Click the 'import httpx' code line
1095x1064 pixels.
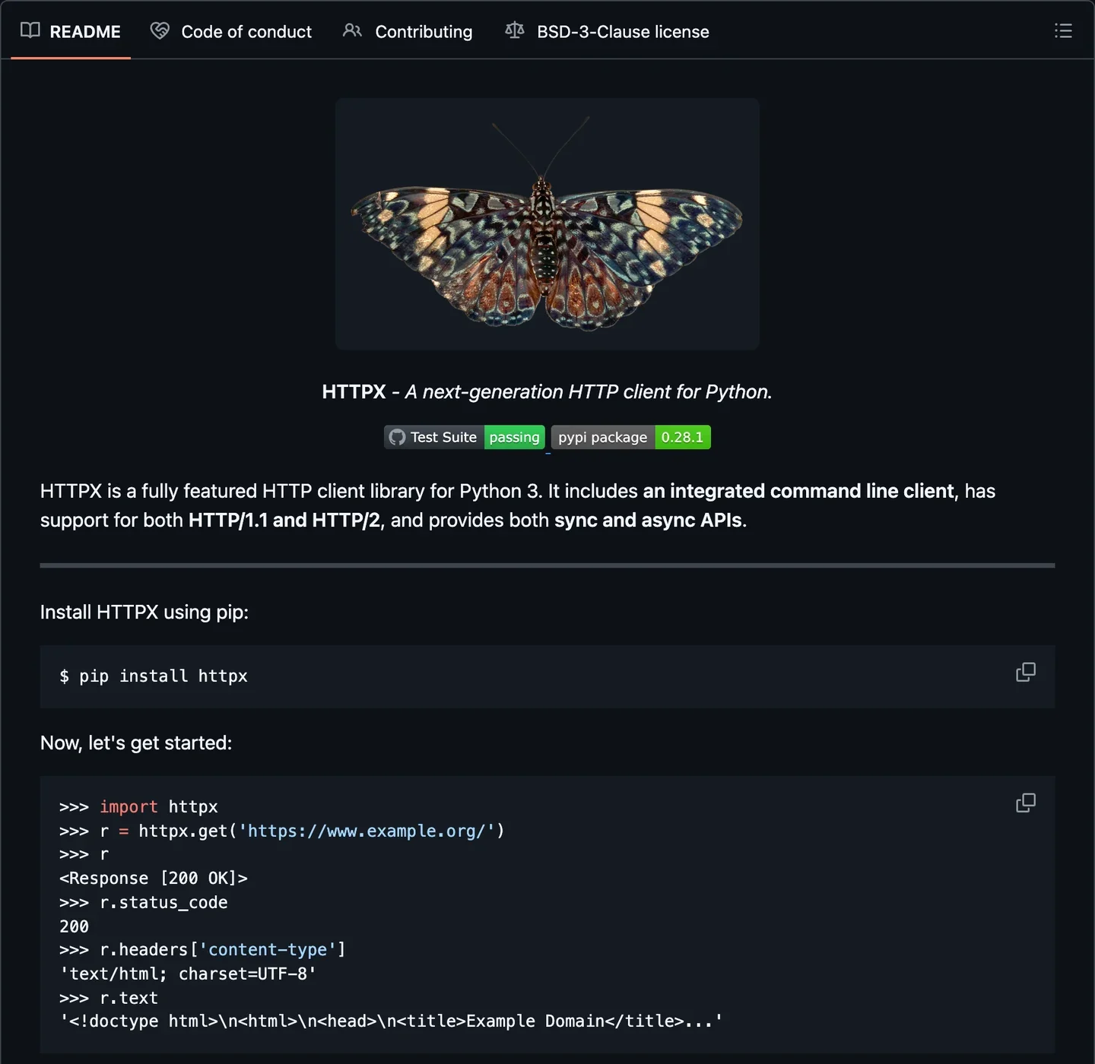[138, 807]
